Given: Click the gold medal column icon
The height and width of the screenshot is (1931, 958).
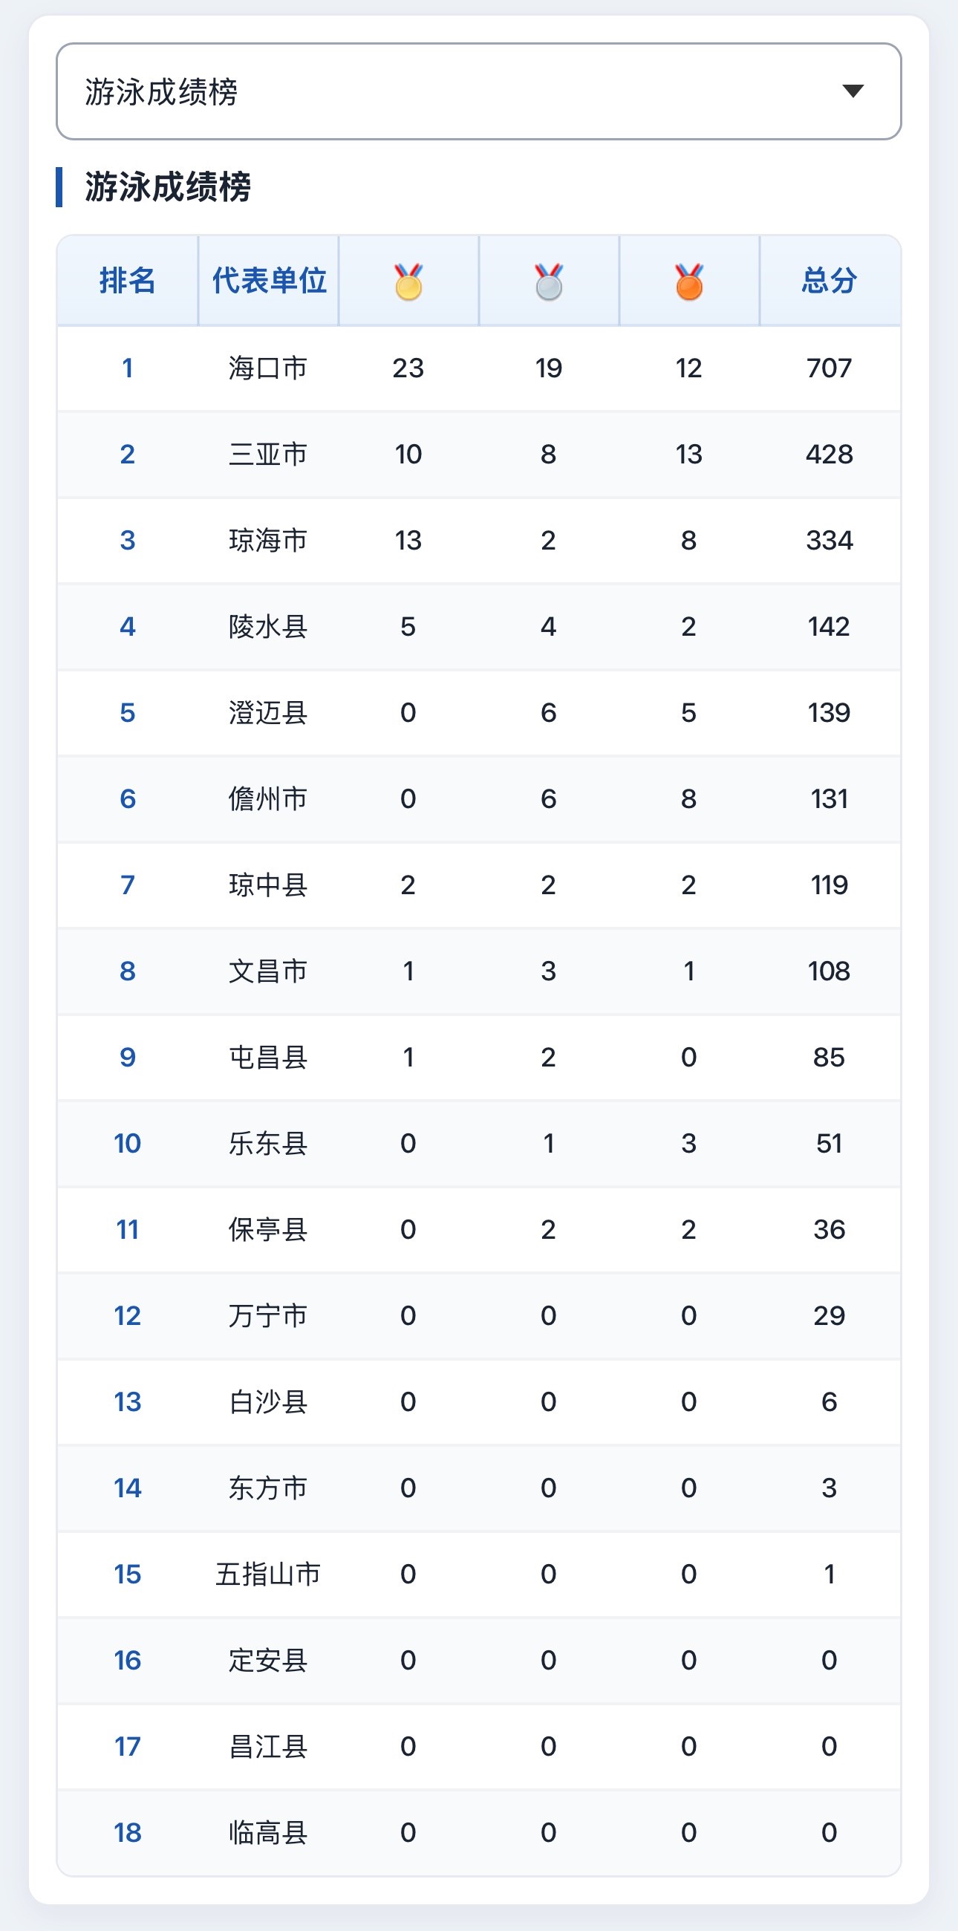Looking at the screenshot, I should tap(408, 281).
